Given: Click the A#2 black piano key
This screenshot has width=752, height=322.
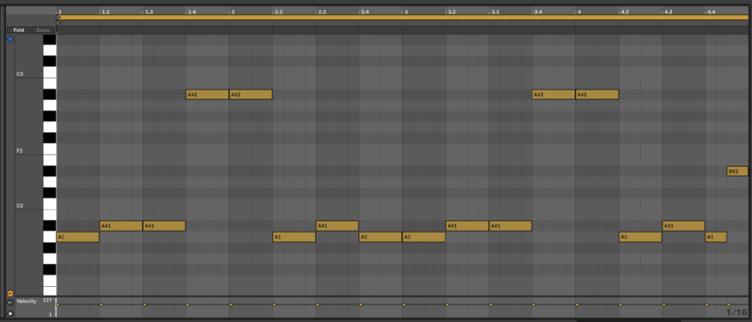Looking at the screenshot, I should click(x=49, y=95).
